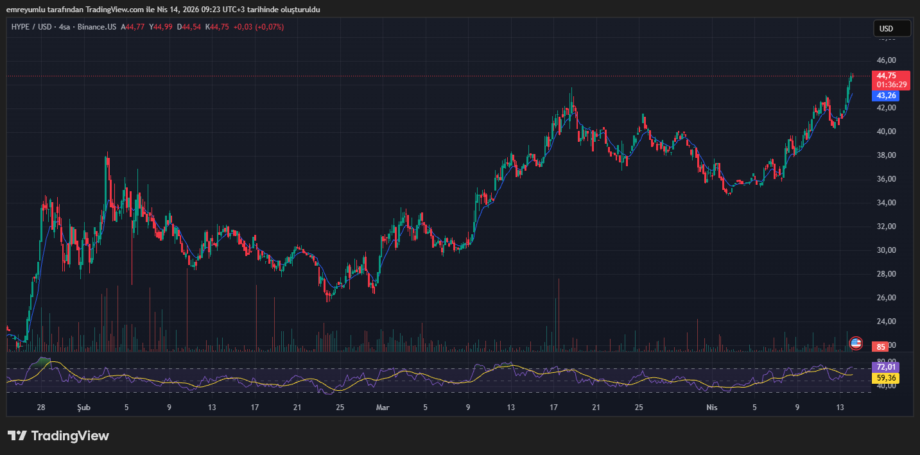Click the tallest red volume bar
The height and width of the screenshot is (455, 920).
559,314
